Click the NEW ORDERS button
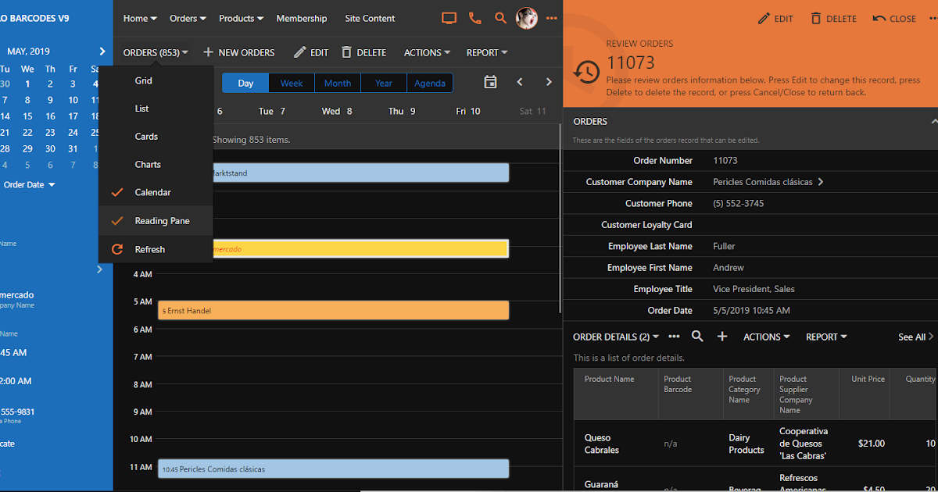 pyautogui.click(x=238, y=52)
